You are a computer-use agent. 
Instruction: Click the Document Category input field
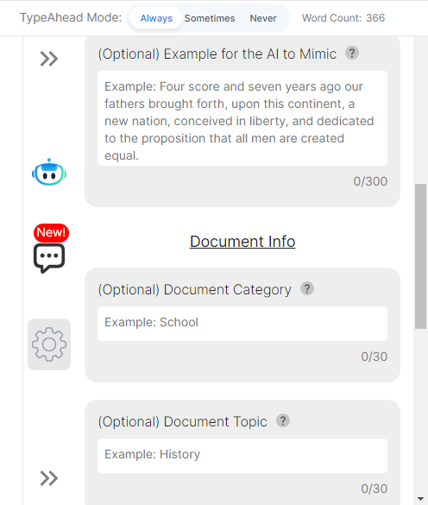coord(242,324)
